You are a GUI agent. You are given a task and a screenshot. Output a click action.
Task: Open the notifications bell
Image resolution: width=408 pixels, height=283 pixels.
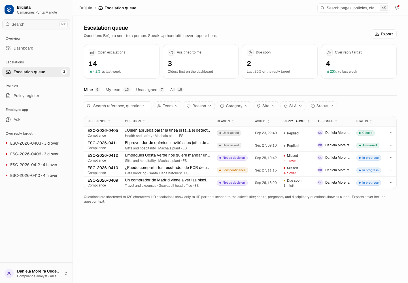click(397, 8)
